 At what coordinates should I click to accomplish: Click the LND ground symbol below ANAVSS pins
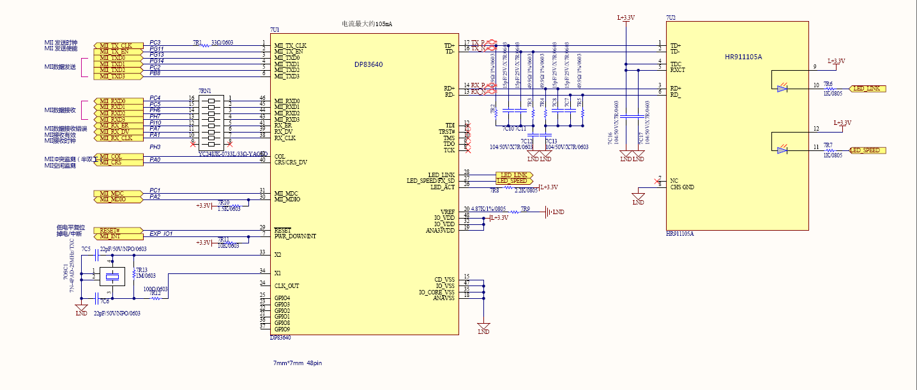tap(483, 328)
